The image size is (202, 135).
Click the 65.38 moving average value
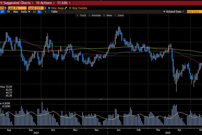[9, 96]
